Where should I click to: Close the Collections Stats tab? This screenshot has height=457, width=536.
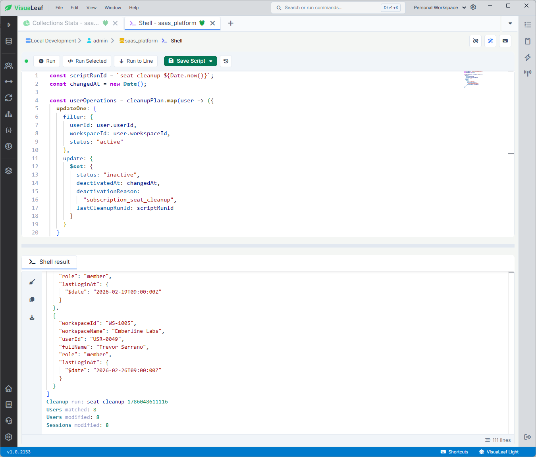(115, 23)
